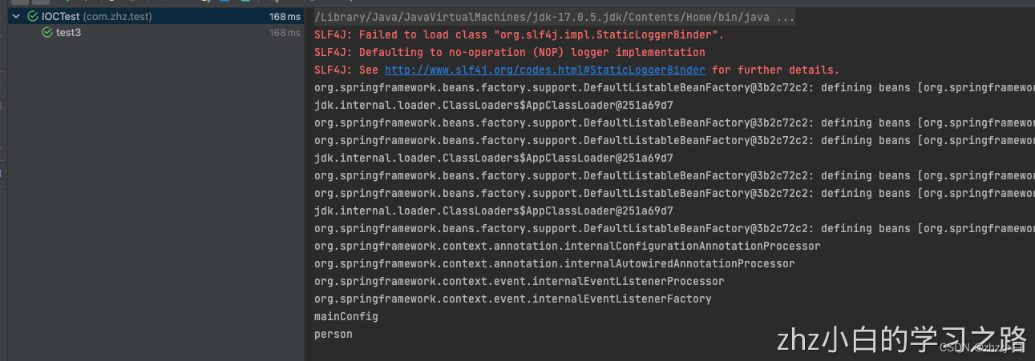Click the 168 ms duration of test3

click(x=285, y=33)
